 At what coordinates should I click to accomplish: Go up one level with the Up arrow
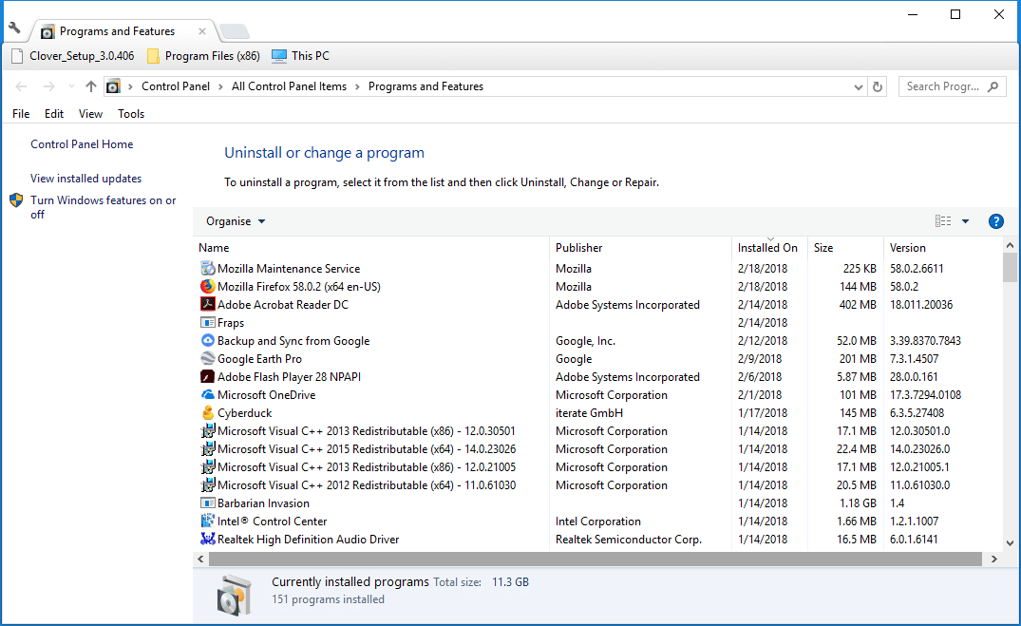(x=91, y=86)
